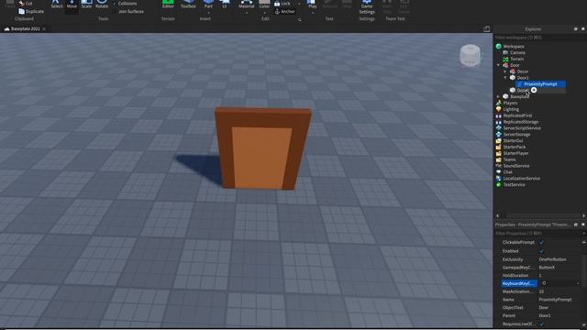Choose the Select tool in the ribbon
Viewport: 587px width, 330px height.
pos(57,5)
